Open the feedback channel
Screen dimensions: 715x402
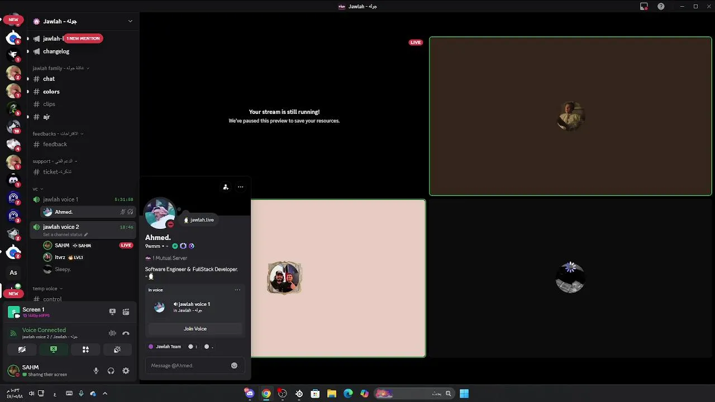83,144
